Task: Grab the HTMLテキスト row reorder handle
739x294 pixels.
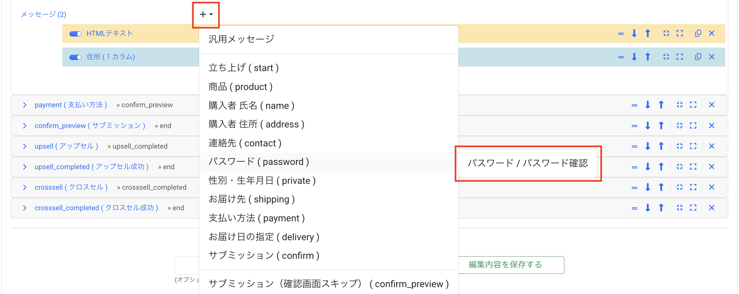Action: [x=621, y=34]
